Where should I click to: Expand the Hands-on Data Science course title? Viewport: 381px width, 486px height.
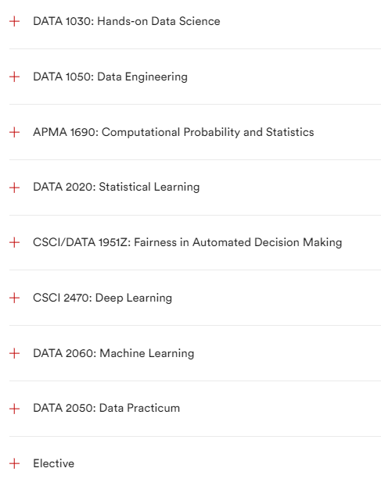[127, 21]
